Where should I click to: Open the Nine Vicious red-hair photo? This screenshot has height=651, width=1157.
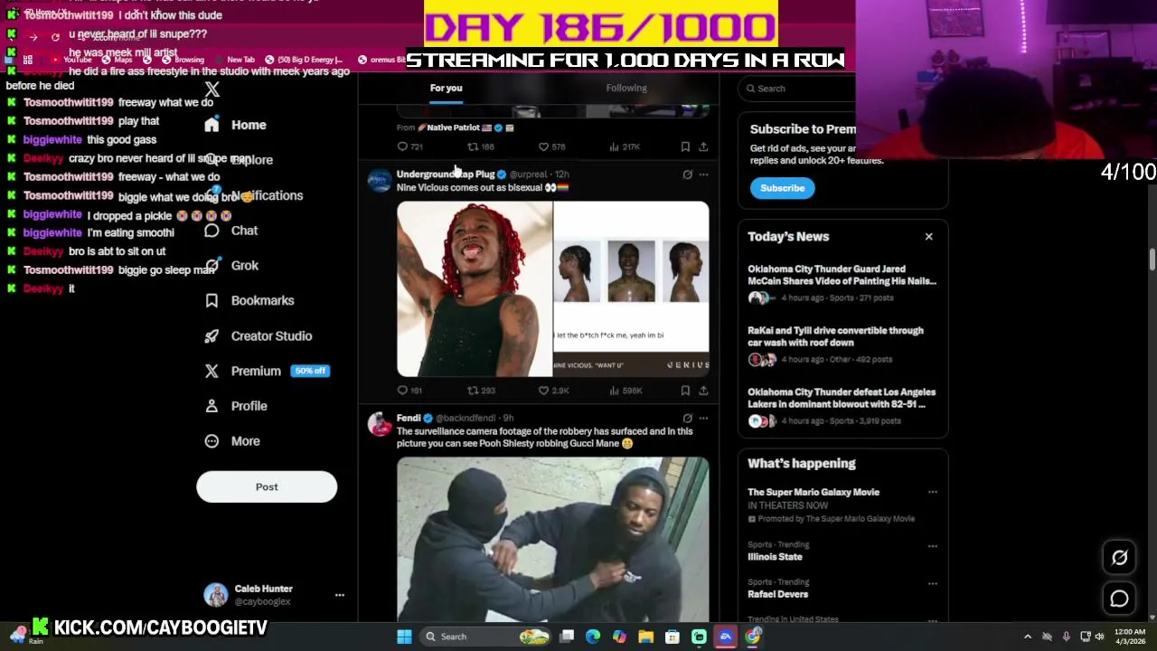pos(475,288)
